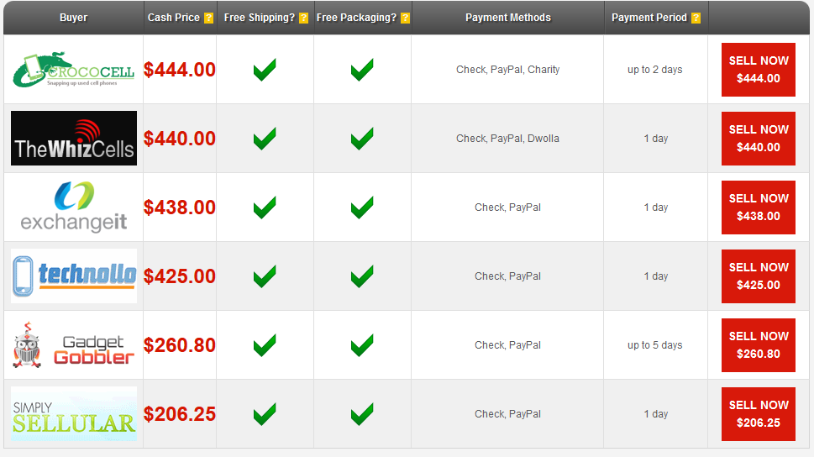
Task: Click the Free Shipping? column header
Action: (265, 18)
